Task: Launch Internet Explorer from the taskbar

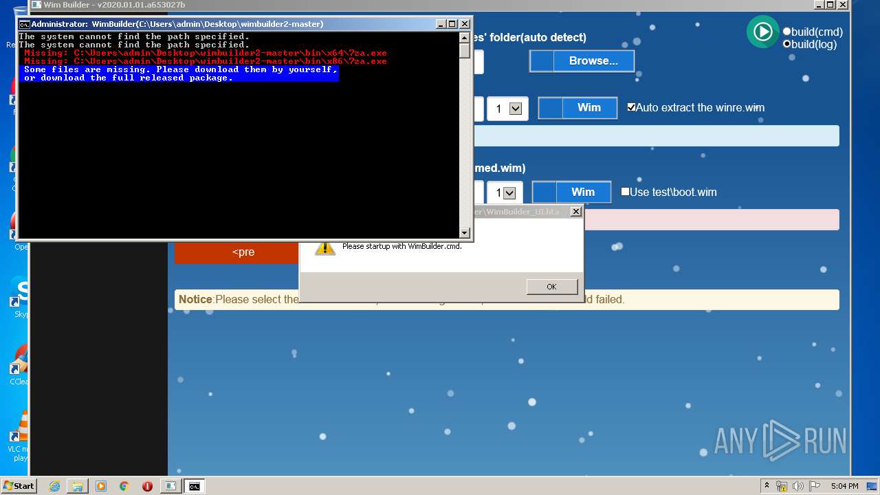Action: pyautogui.click(x=54, y=486)
